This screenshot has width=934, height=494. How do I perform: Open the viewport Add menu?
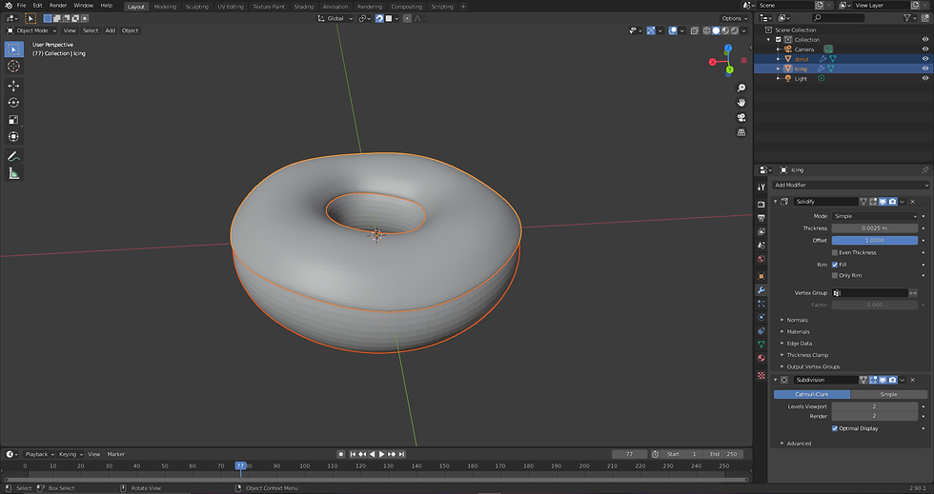pos(111,30)
